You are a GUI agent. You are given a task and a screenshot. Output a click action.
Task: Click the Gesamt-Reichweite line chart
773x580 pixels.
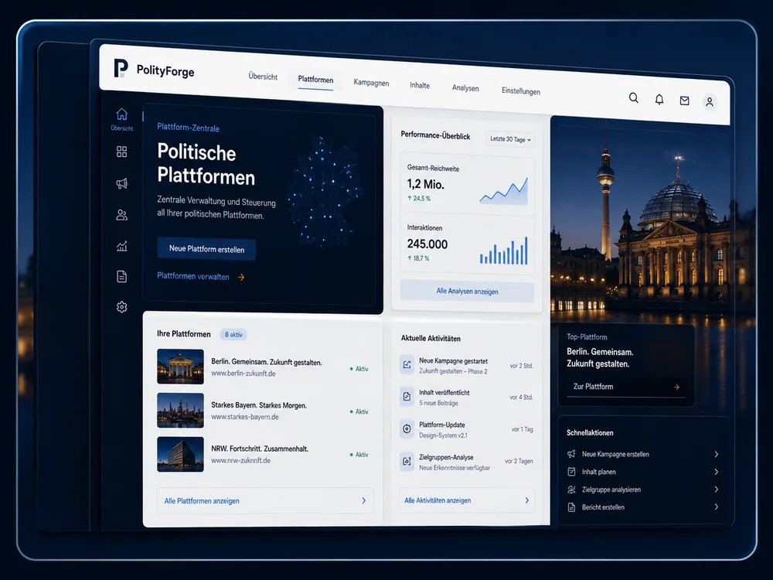tap(504, 191)
